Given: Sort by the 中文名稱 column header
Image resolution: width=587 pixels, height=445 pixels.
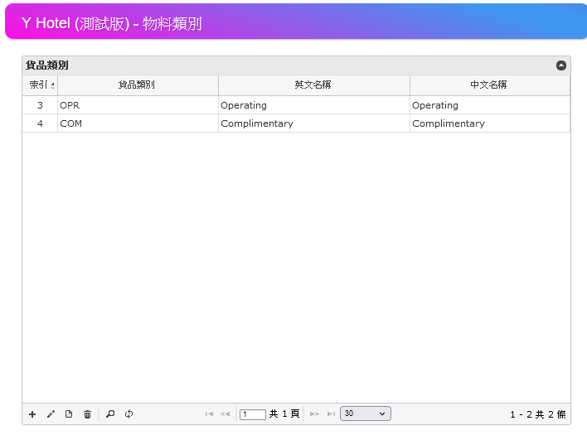Looking at the screenshot, I should coord(488,85).
